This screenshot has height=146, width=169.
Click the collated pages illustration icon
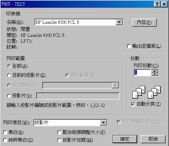146,92
